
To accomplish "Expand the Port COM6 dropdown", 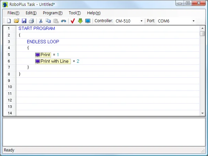I will (193, 21).
